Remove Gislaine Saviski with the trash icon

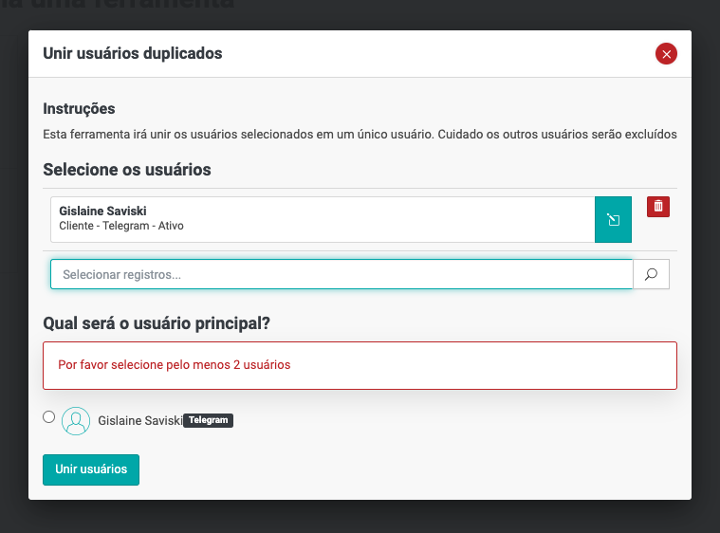tap(658, 206)
